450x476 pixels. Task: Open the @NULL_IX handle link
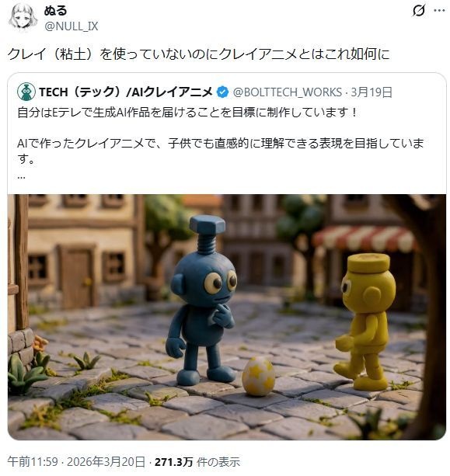point(71,26)
